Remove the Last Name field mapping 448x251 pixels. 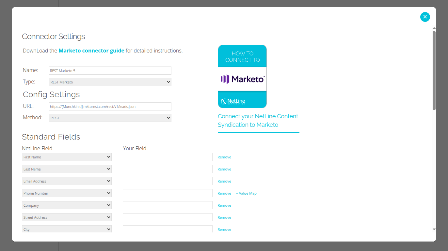tap(224, 169)
